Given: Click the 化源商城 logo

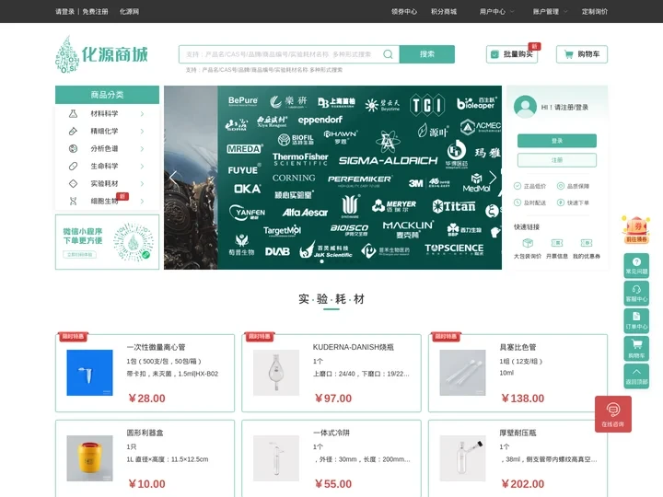Looking at the screenshot, I should click(x=101, y=54).
